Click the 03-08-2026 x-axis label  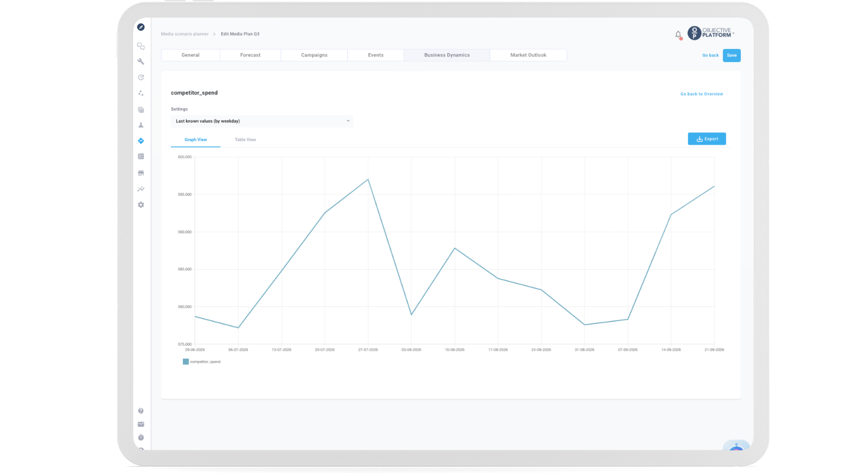(x=412, y=349)
